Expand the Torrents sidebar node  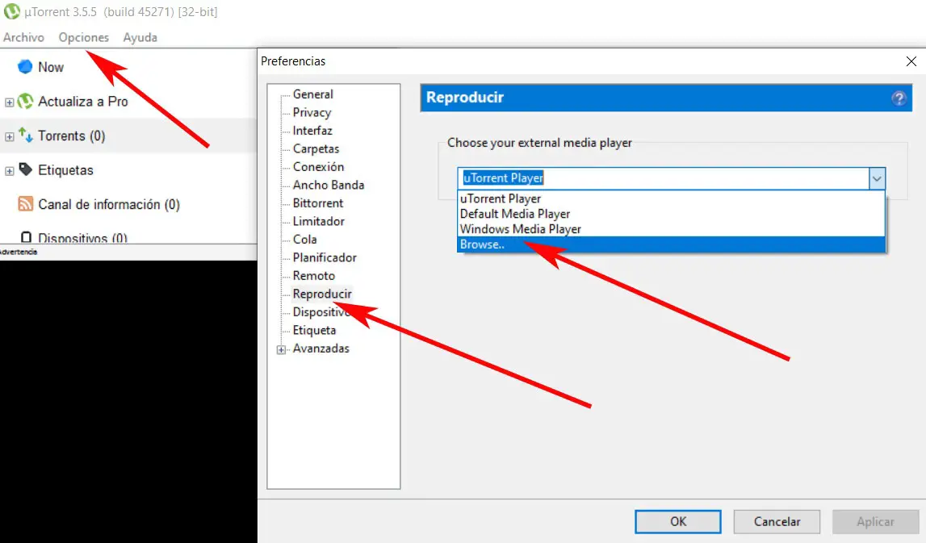(10, 136)
